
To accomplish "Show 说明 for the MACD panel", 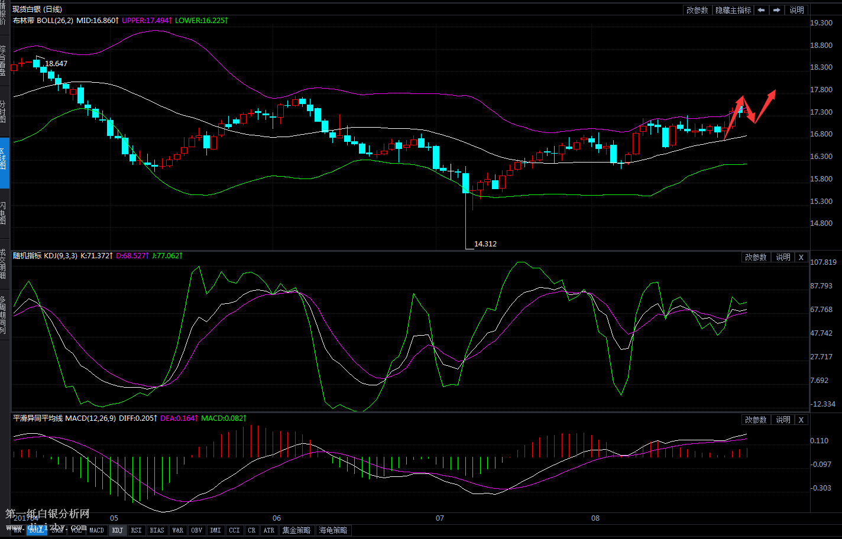I will pyautogui.click(x=783, y=420).
